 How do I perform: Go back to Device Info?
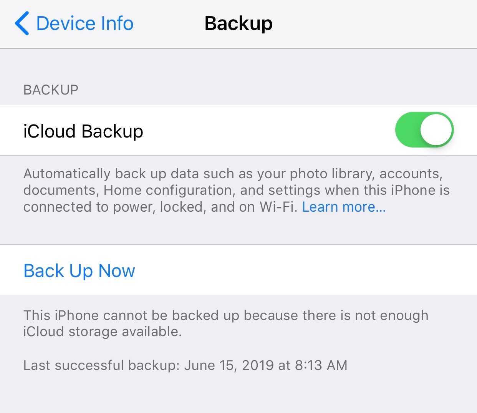point(74,23)
